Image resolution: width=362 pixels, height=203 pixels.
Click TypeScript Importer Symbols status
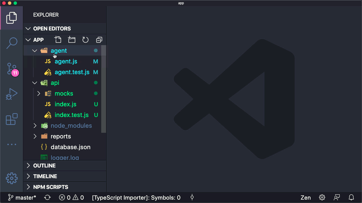[x=136, y=198]
